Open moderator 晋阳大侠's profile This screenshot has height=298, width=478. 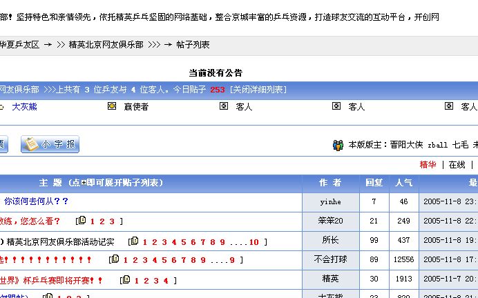pos(406,145)
